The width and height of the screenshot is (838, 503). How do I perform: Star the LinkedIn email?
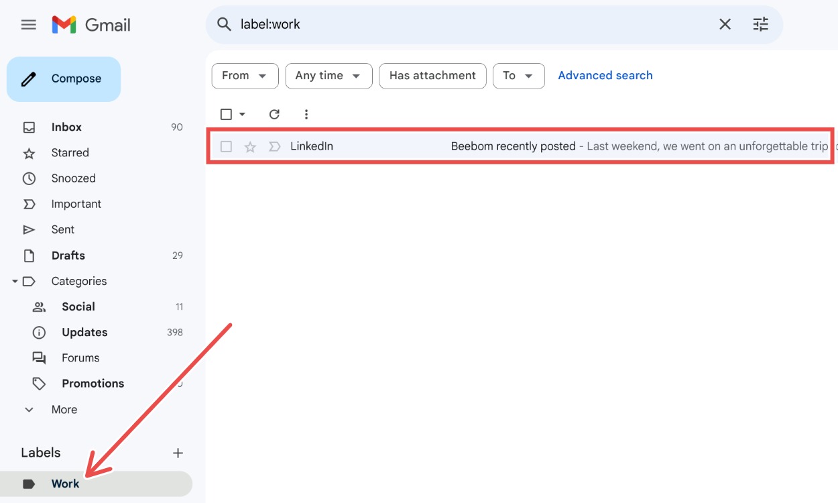point(249,146)
